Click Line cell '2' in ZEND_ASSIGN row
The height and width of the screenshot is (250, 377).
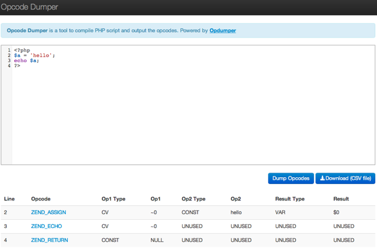pyautogui.click(x=5, y=212)
